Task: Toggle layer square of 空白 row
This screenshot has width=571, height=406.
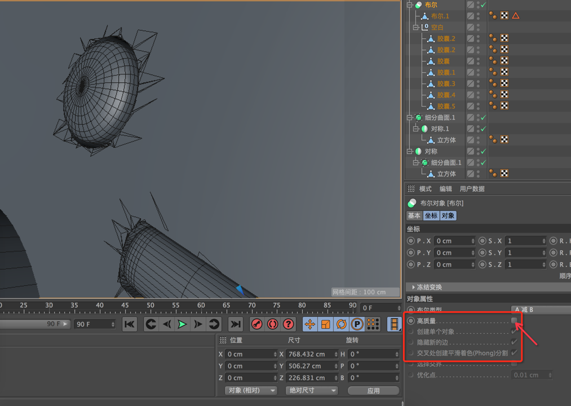Action: point(471,27)
